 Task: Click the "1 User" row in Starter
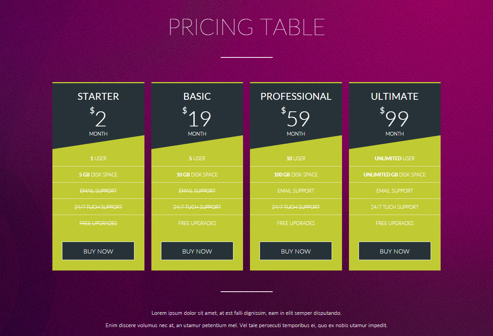pos(98,158)
